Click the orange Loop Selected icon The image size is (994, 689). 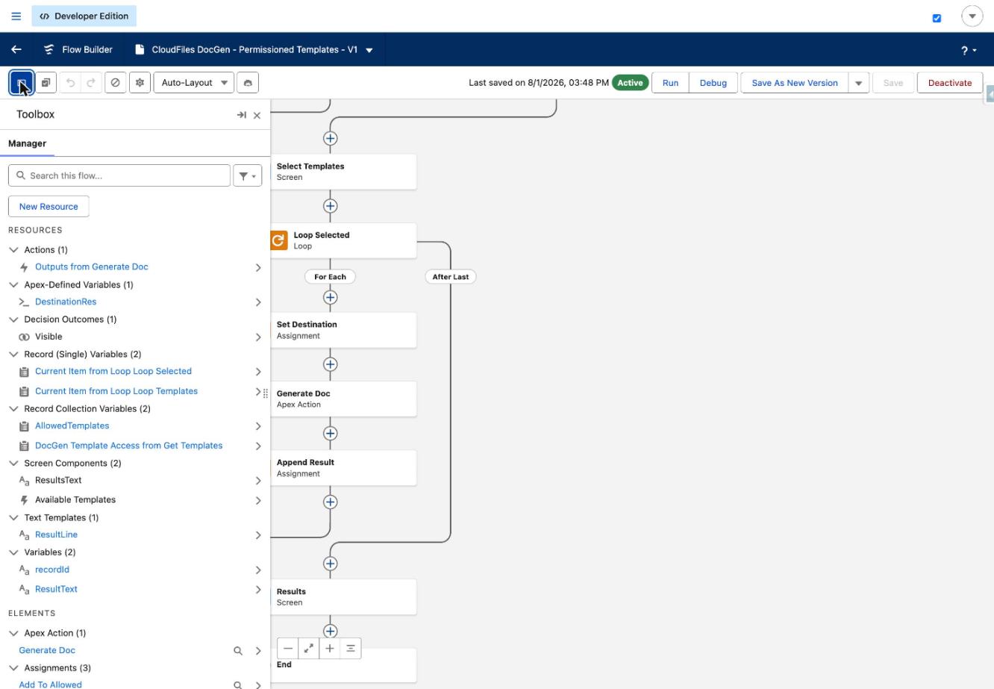click(x=279, y=240)
